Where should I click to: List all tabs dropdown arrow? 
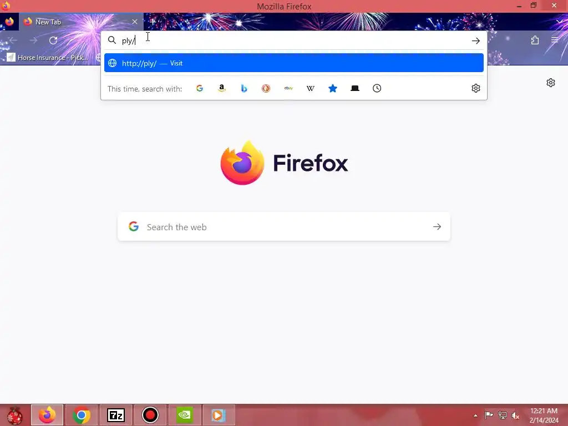(560, 22)
